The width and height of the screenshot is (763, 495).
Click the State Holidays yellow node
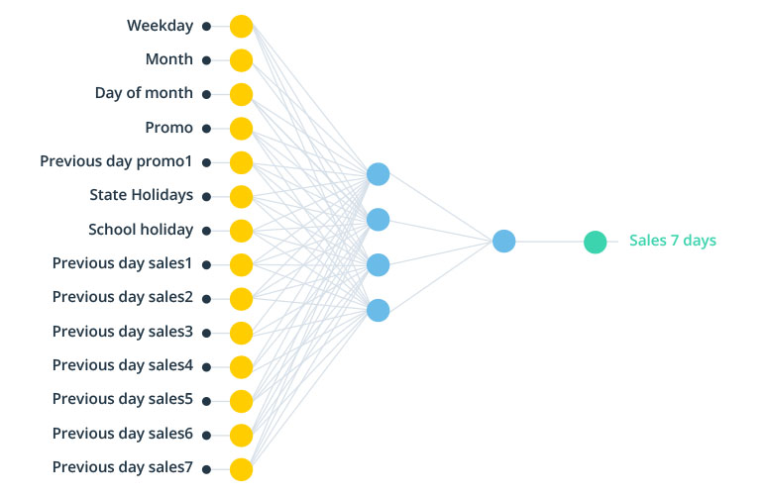pos(241,196)
